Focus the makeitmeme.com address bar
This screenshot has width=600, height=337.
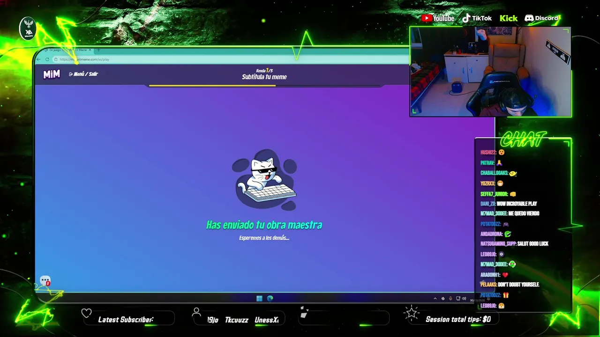pos(230,59)
